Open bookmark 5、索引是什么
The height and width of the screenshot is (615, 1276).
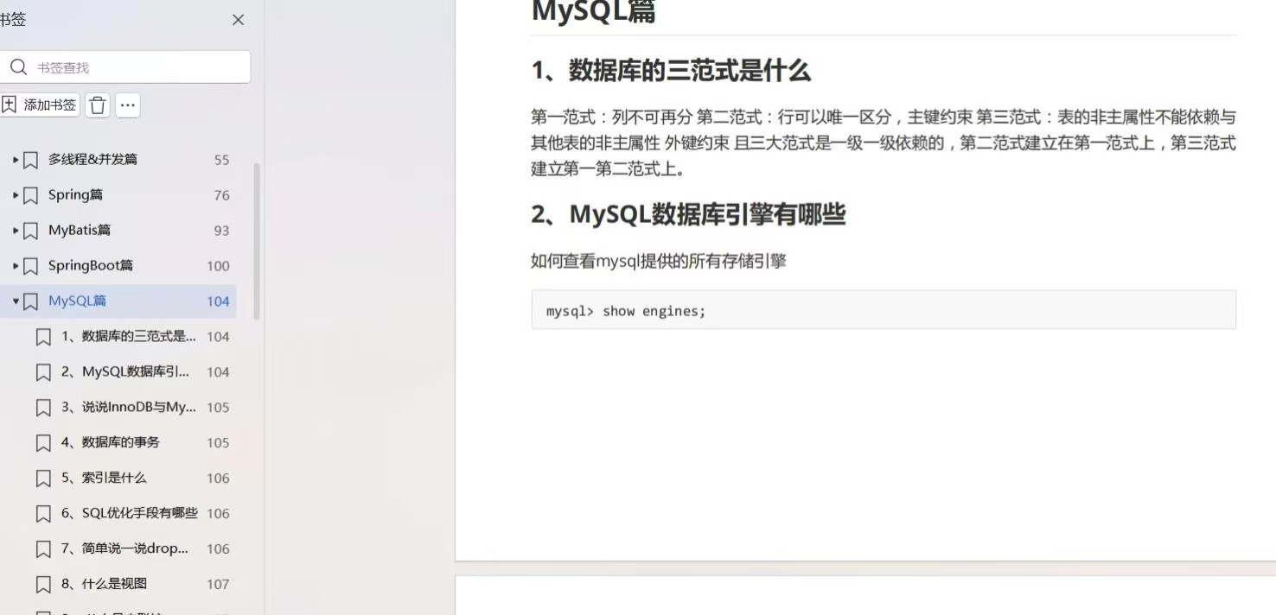pos(104,478)
